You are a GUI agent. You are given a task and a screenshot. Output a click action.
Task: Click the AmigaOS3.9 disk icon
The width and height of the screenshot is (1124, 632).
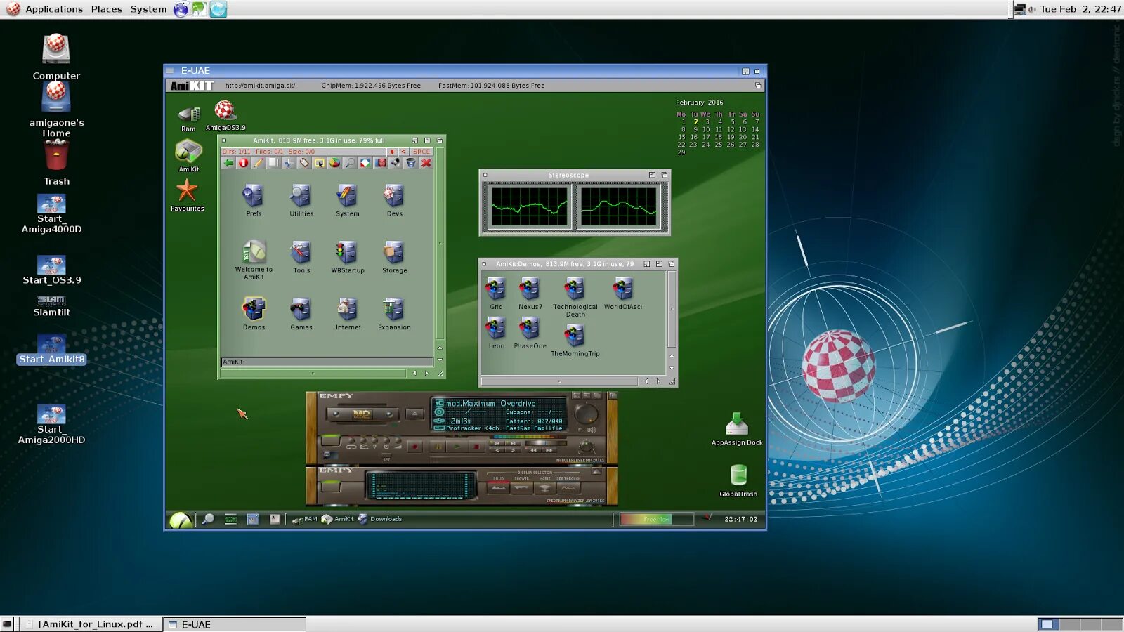tap(225, 115)
